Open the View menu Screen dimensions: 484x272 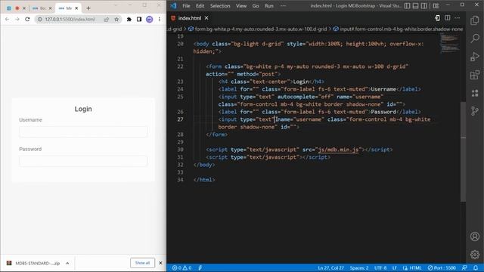[241, 5]
